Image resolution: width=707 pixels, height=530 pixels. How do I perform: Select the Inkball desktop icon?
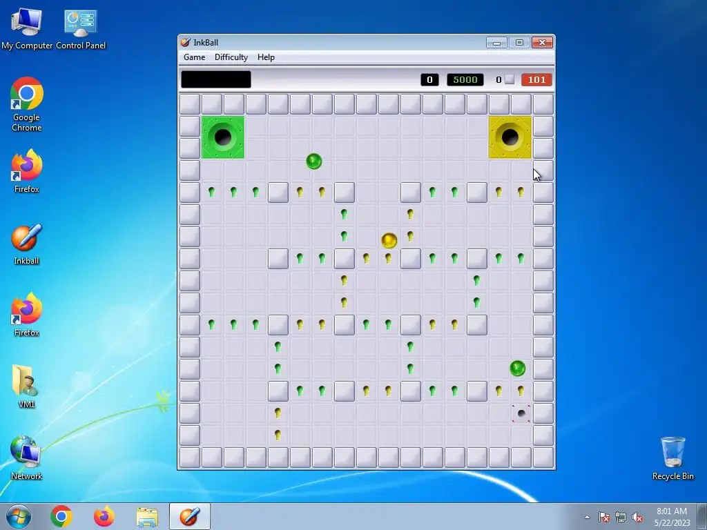coord(27,244)
